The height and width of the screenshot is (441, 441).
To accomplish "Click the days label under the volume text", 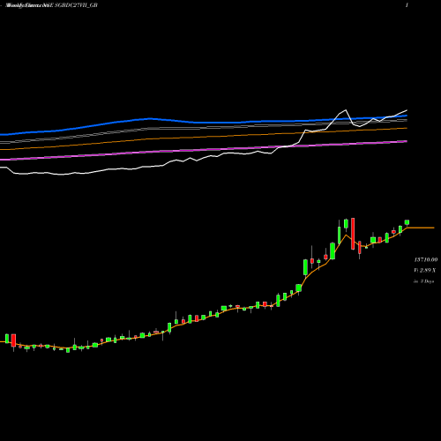I will (x=424, y=281).
